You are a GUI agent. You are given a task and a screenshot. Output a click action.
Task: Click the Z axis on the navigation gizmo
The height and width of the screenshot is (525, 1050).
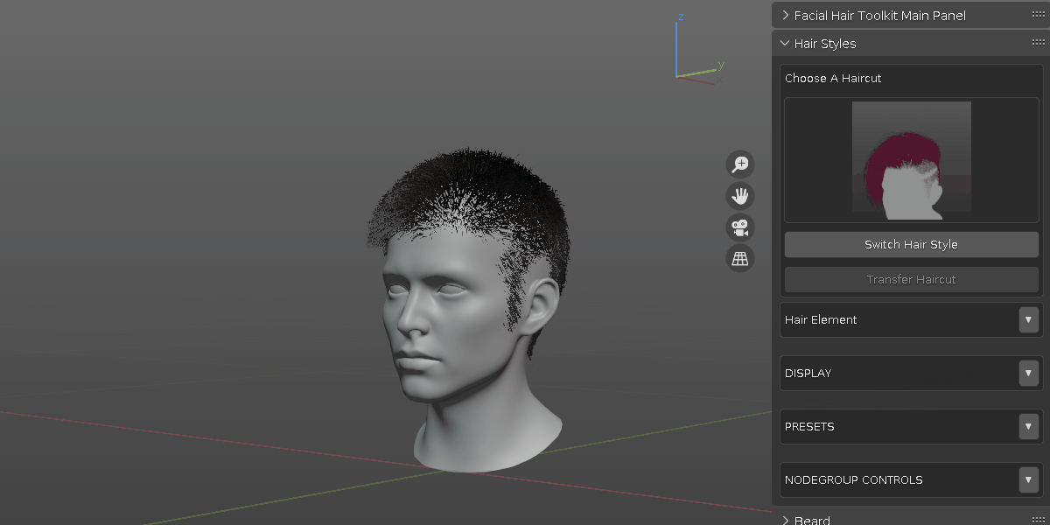[680, 17]
